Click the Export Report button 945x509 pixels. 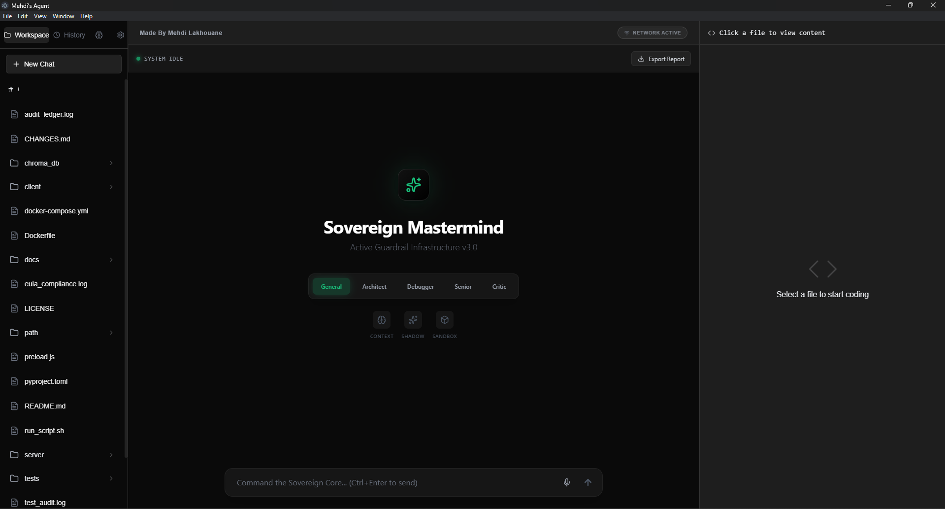pos(661,59)
